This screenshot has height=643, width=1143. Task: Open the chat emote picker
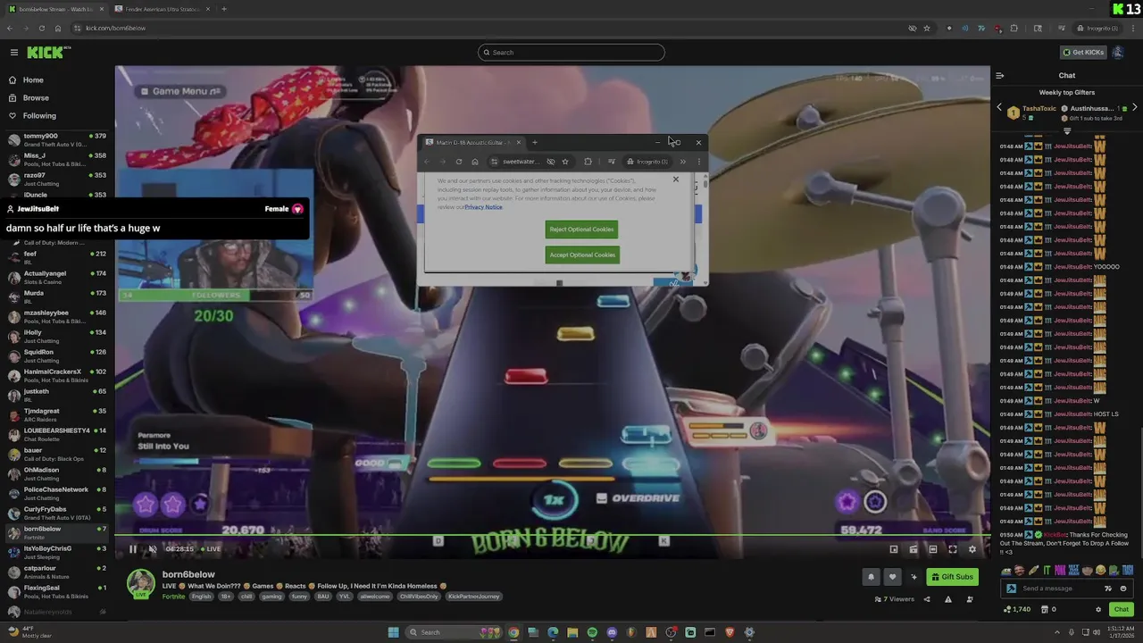click(1123, 589)
